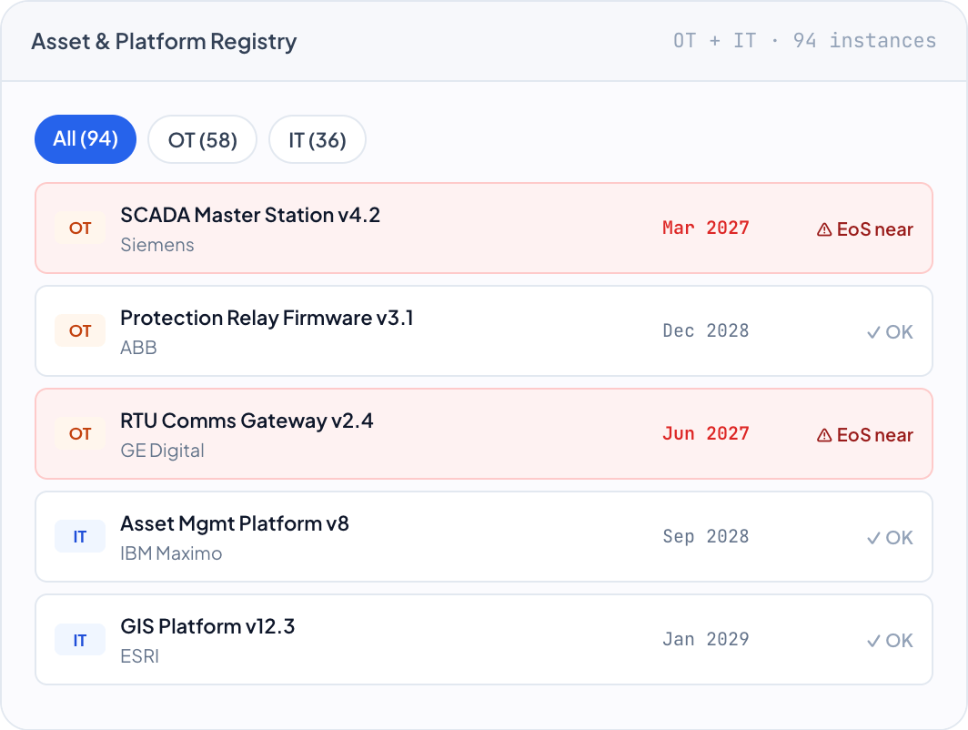Click the OT + IT · 94 instances summary
Image resolution: width=968 pixels, height=730 pixels.
(x=804, y=41)
